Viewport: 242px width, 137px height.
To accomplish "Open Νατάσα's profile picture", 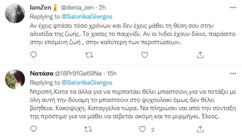I will (x=15, y=79).
